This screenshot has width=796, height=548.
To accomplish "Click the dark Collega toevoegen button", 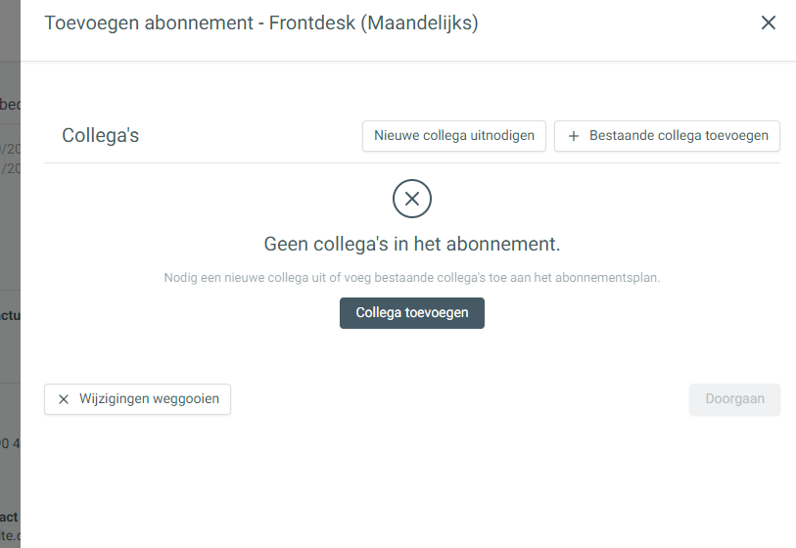I will click(x=411, y=313).
